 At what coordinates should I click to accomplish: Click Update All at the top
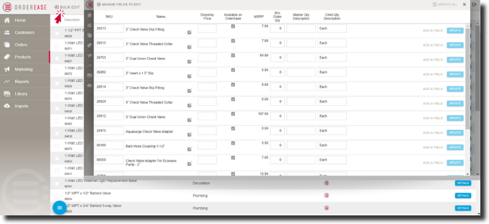[x=445, y=4]
